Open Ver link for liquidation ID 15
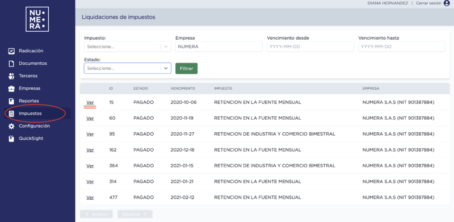 90,102
